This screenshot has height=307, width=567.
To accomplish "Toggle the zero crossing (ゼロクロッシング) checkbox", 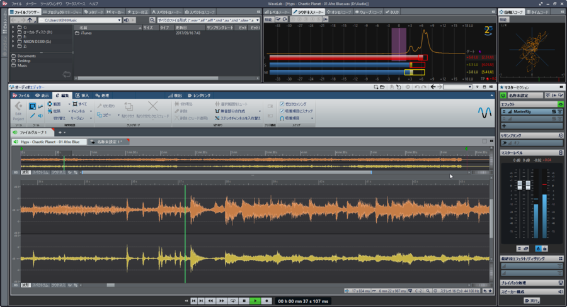I will pyautogui.click(x=282, y=104).
